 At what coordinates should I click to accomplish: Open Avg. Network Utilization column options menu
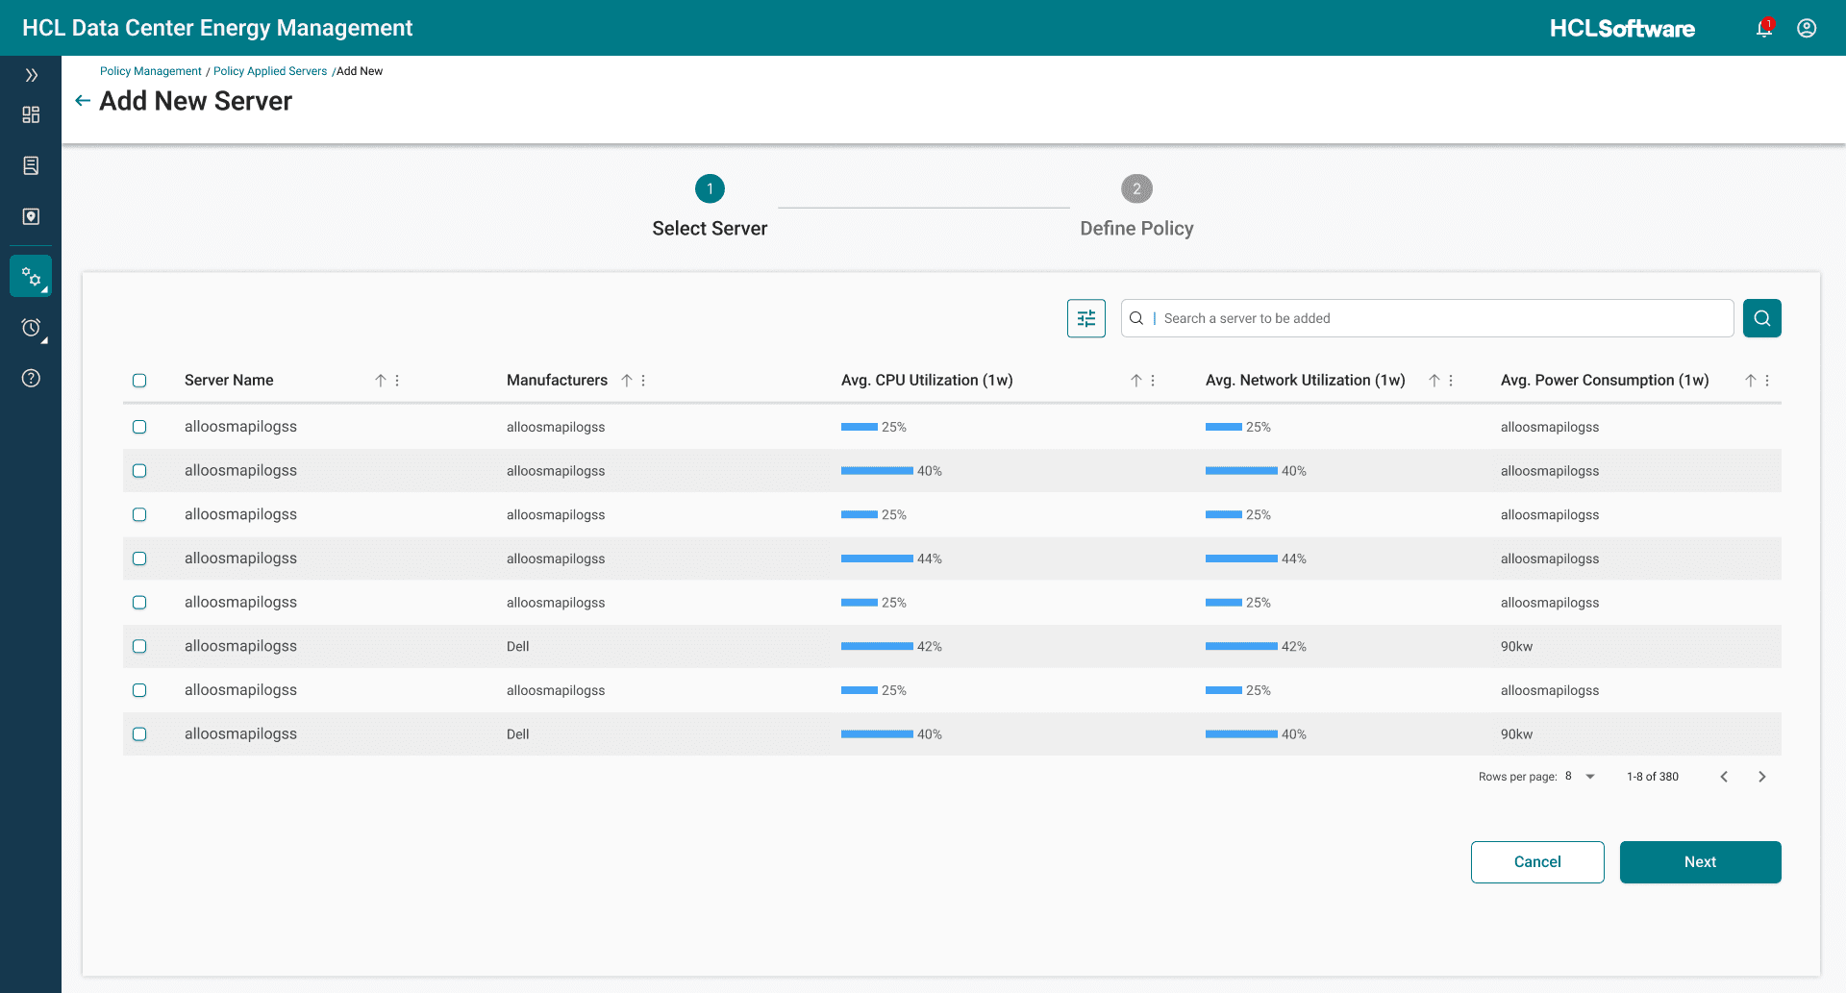(x=1451, y=381)
